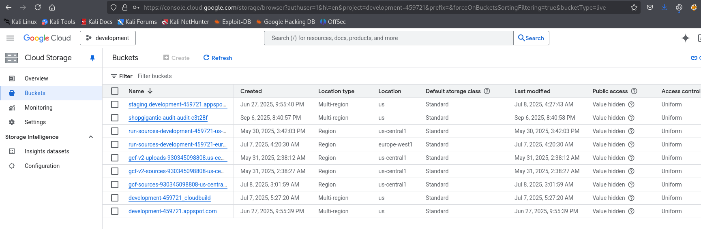Click the Location type column header
Image resolution: width=701 pixels, height=229 pixels.
336,91
